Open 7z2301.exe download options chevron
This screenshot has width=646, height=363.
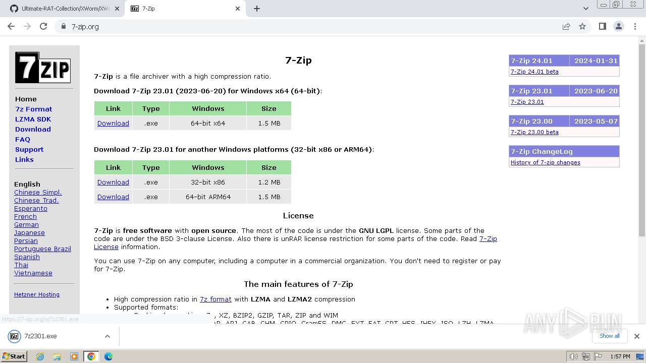pyautogui.click(x=107, y=336)
